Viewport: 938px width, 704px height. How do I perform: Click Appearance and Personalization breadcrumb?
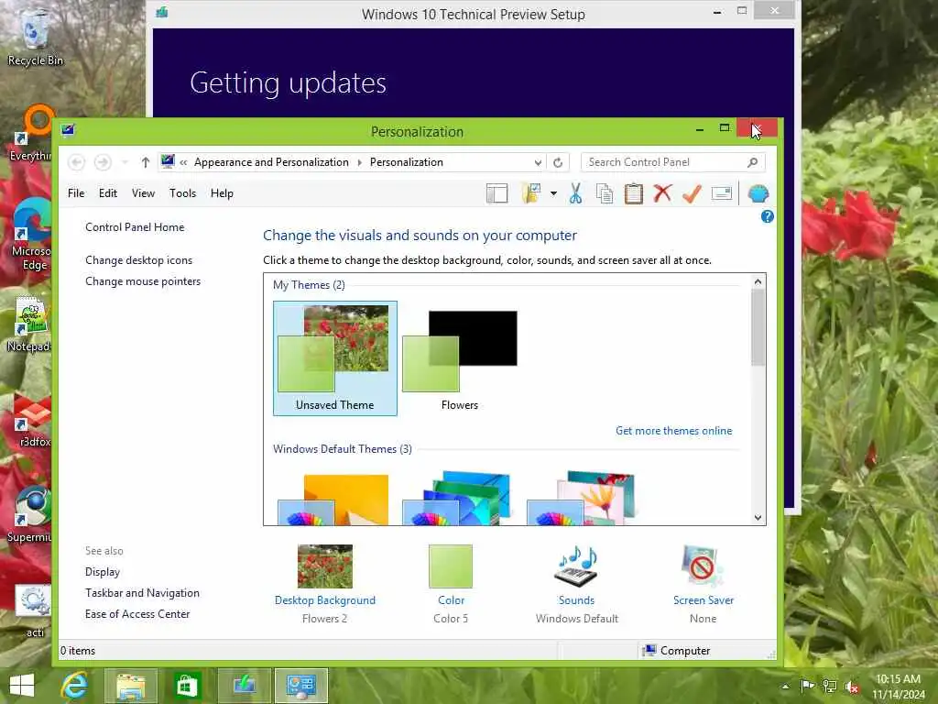click(x=271, y=162)
